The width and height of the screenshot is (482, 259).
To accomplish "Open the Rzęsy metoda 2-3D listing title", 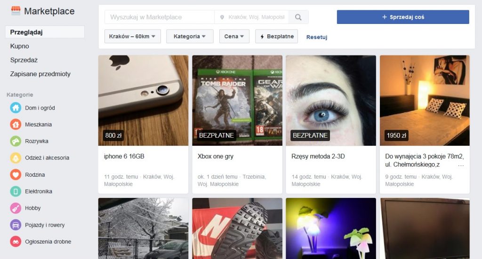I will (x=318, y=156).
